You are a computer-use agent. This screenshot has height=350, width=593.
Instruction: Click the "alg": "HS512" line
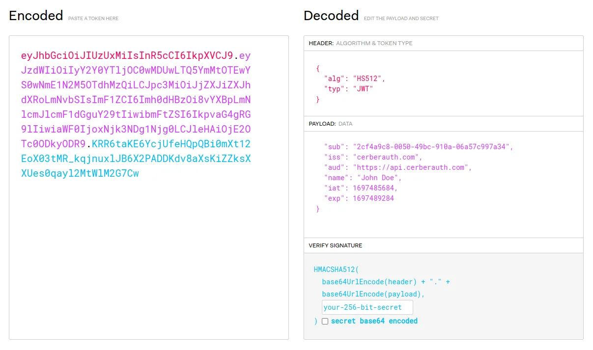pos(355,79)
